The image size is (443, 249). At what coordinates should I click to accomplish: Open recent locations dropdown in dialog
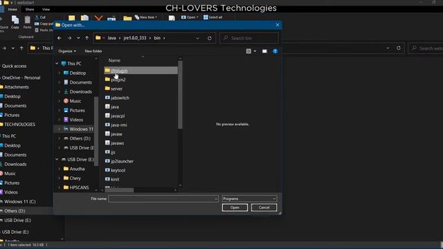[78, 38]
